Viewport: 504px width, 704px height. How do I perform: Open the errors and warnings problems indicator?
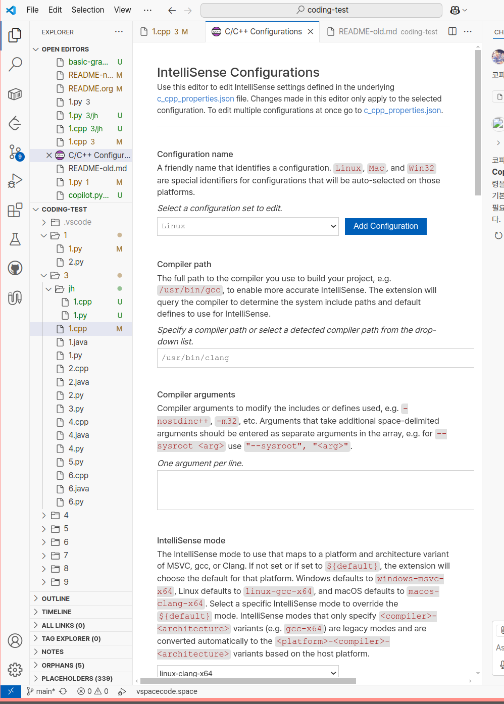93,691
